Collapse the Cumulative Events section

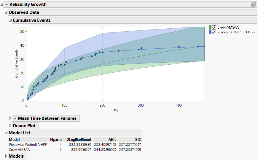pyautogui.click(x=10, y=20)
